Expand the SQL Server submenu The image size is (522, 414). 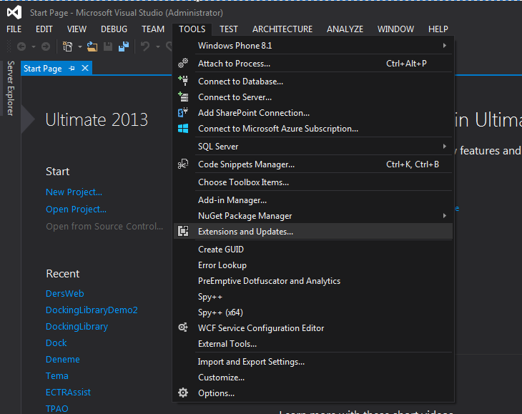click(x=445, y=147)
